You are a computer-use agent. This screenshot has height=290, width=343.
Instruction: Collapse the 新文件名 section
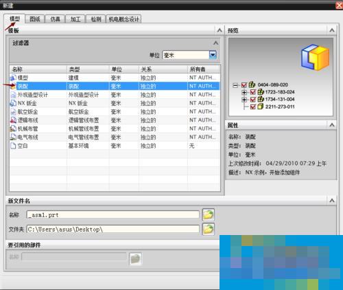tap(332, 201)
